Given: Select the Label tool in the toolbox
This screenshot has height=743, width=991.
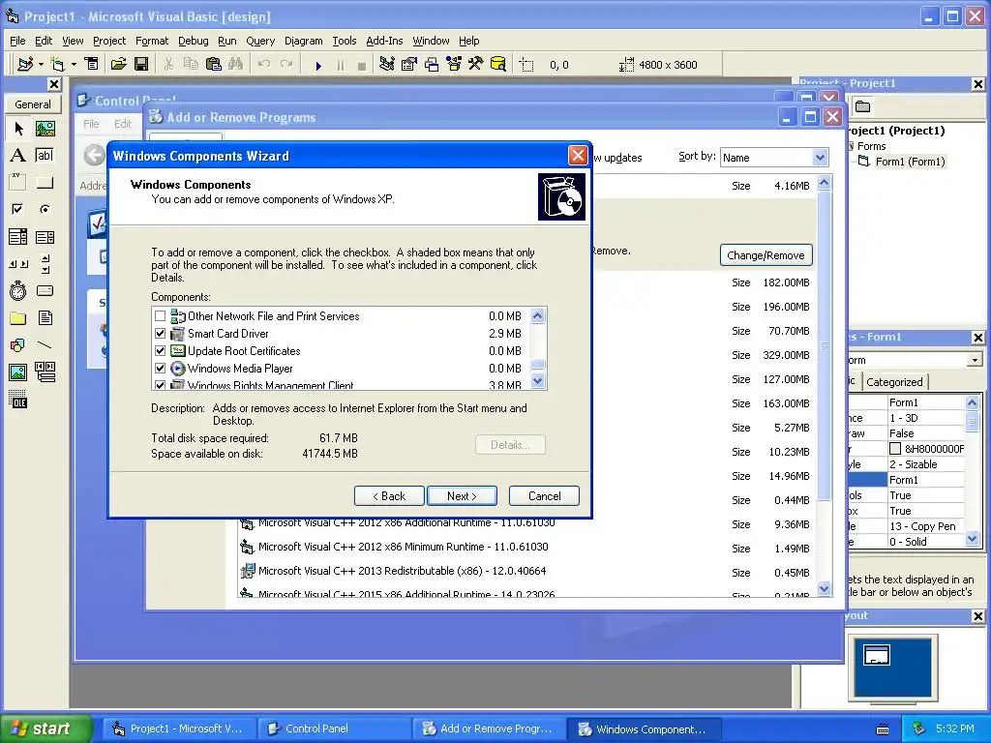Looking at the screenshot, I should 18,156.
